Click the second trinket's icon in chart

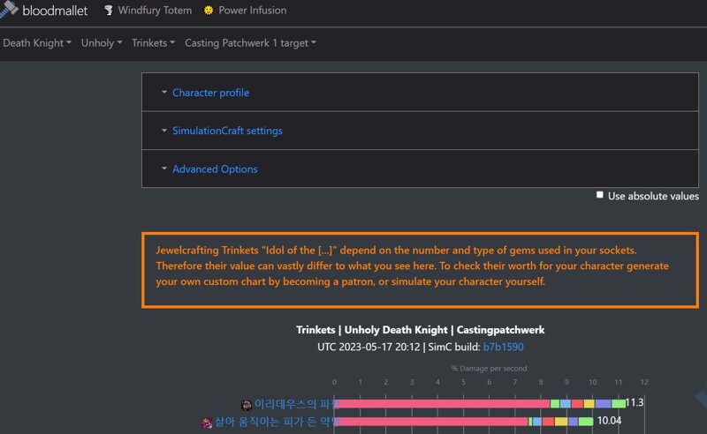(x=207, y=423)
